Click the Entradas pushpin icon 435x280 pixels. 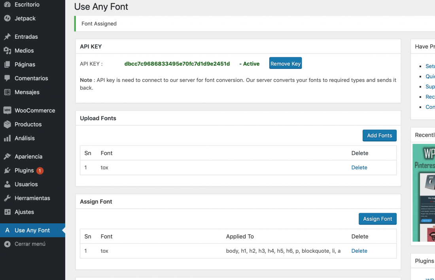tap(8, 37)
